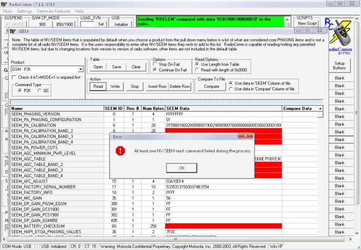Click the Num Bytes column header

coord(153,108)
